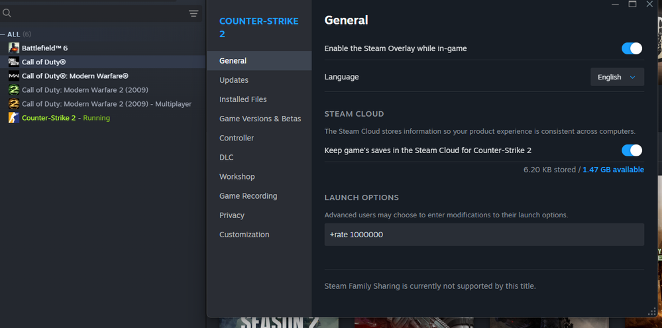Switch to the Controller tab
Screen dimensions: 662x328
259,138
